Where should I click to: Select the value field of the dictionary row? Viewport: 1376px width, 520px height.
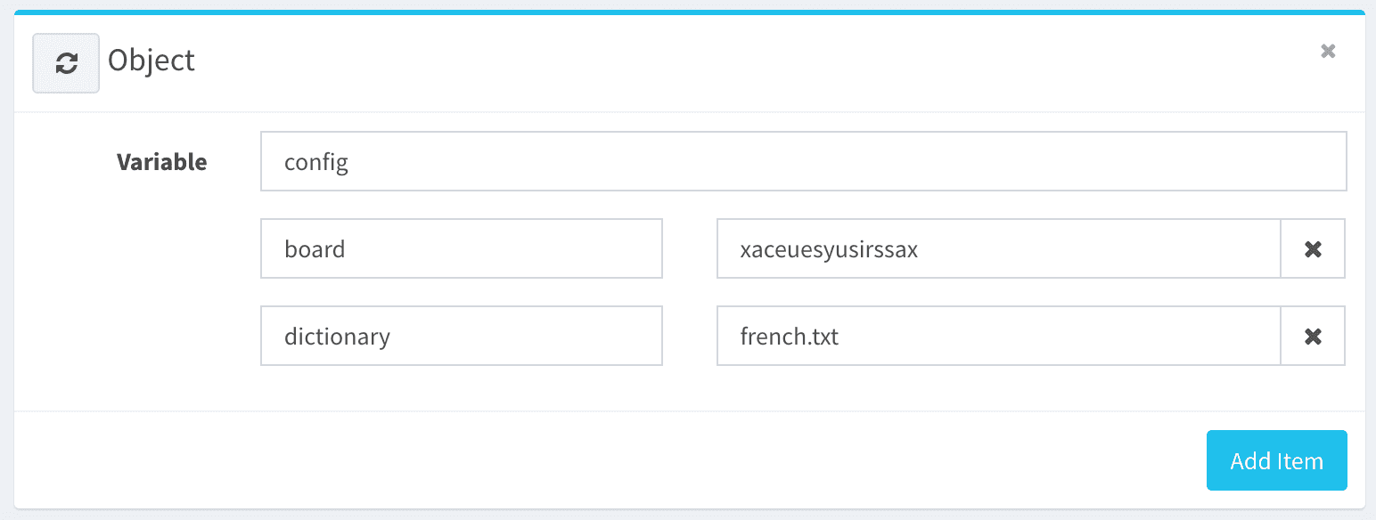(x=998, y=337)
